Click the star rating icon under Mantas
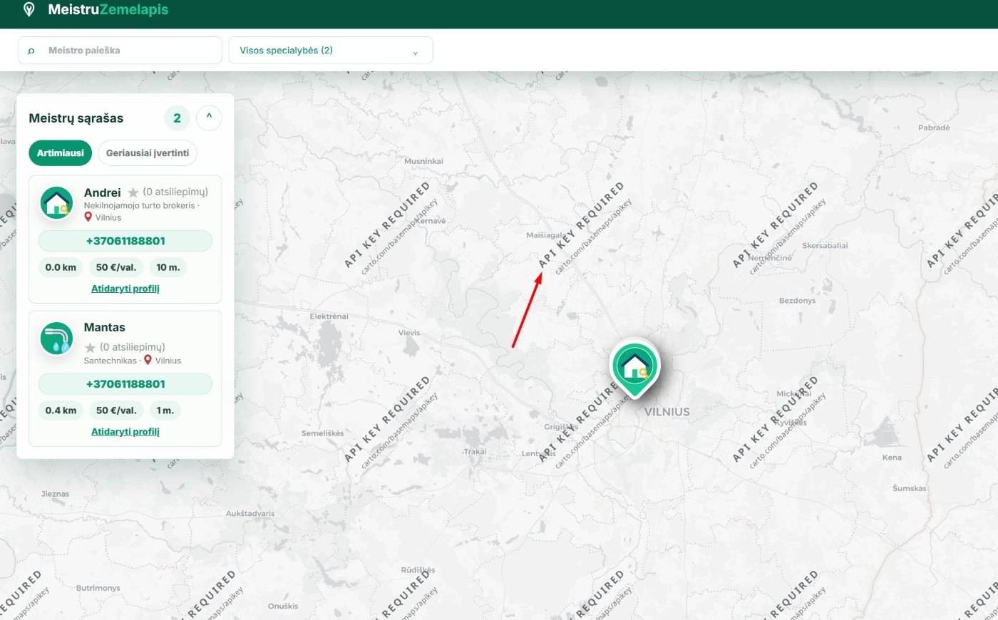Viewport: 998px width, 620px height. (x=90, y=348)
